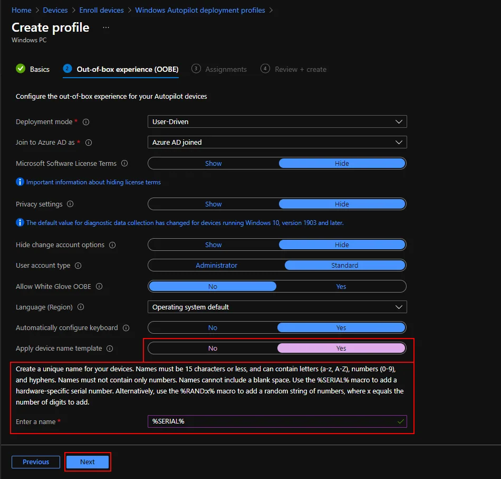The height and width of the screenshot is (479, 501).
Task: Click the Enter a name input field
Action: (277, 421)
